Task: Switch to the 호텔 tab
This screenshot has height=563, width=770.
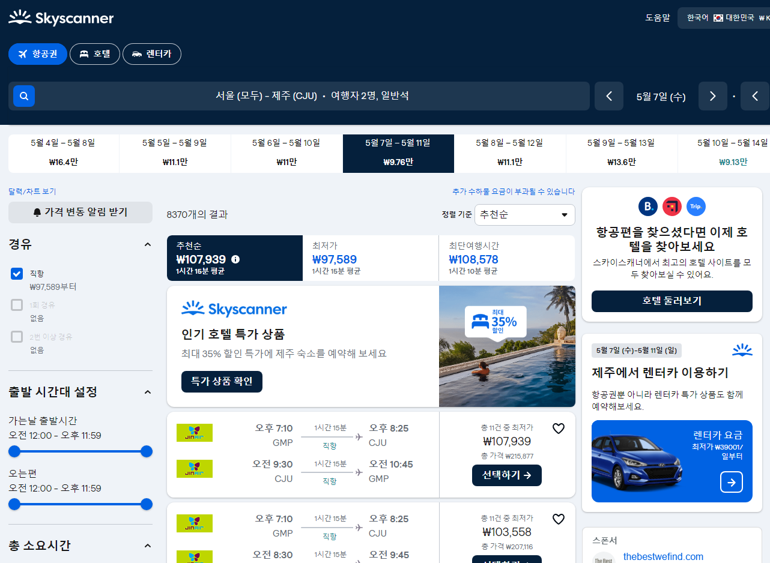Action: tap(94, 53)
